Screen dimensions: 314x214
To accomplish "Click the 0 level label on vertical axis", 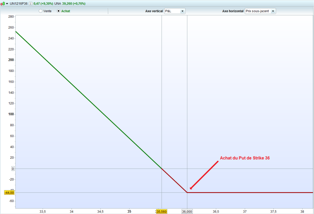I will pyautogui.click(x=13, y=169).
